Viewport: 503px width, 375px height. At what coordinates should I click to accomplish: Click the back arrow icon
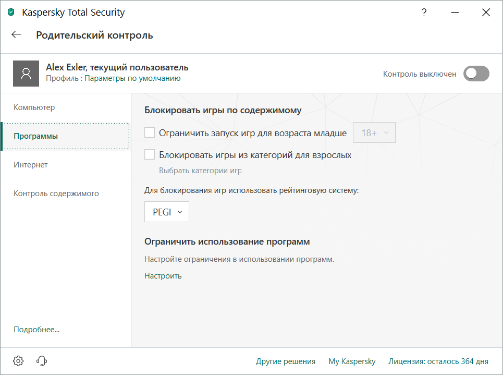16,35
